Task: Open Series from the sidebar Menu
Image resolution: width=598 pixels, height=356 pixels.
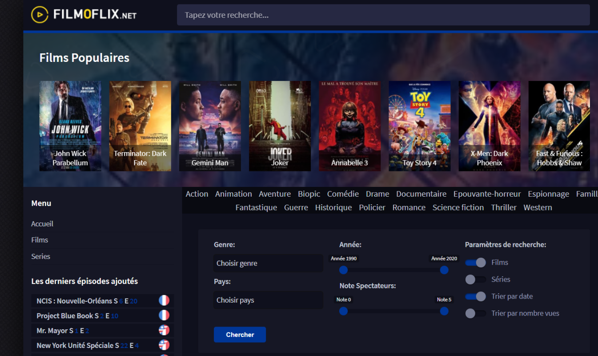Action: point(40,256)
